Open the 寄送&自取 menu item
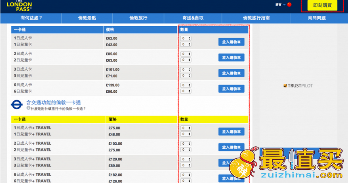The width and height of the screenshot is (349, 183). (x=193, y=18)
